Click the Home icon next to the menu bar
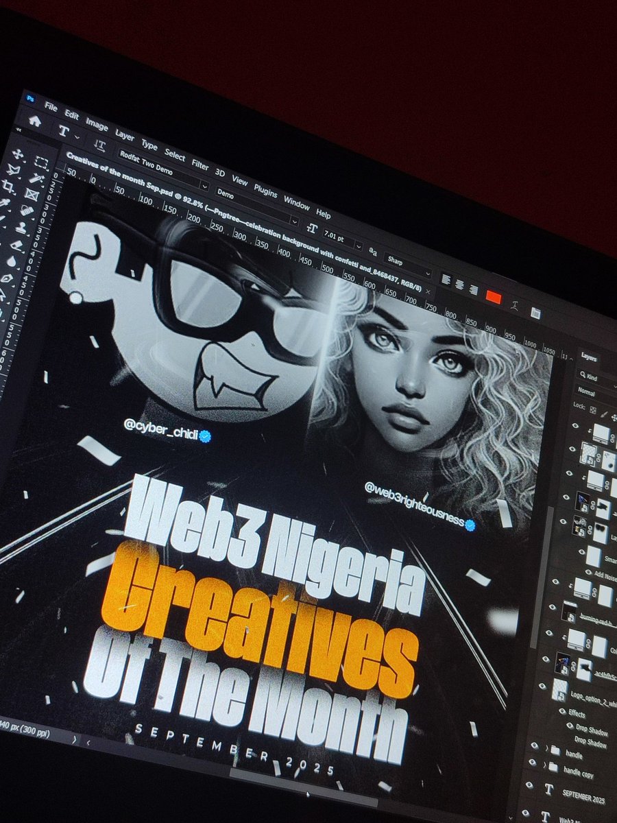 pos(35,121)
